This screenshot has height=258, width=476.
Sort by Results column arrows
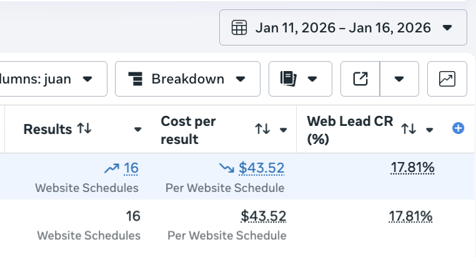tap(84, 129)
